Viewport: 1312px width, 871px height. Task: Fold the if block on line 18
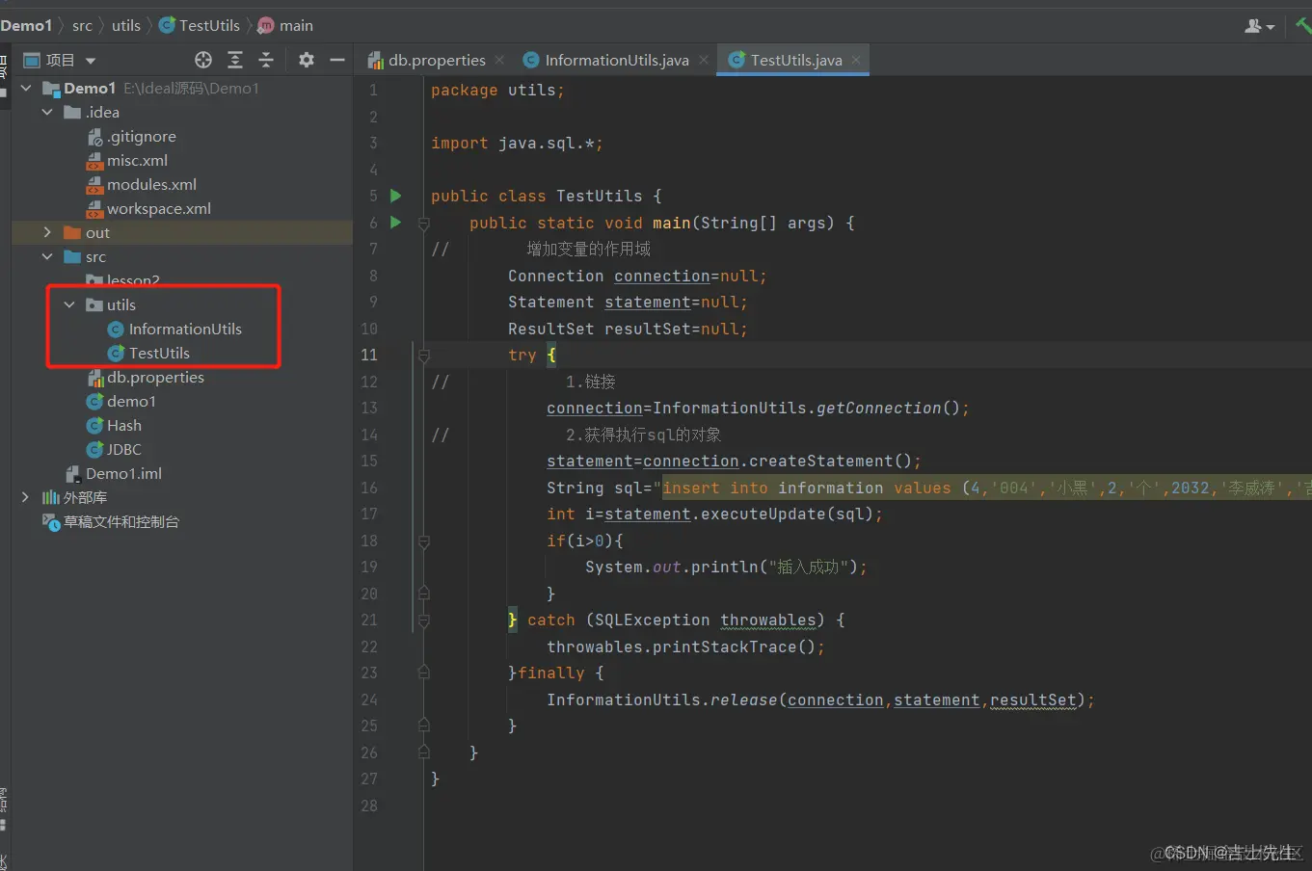[423, 541]
